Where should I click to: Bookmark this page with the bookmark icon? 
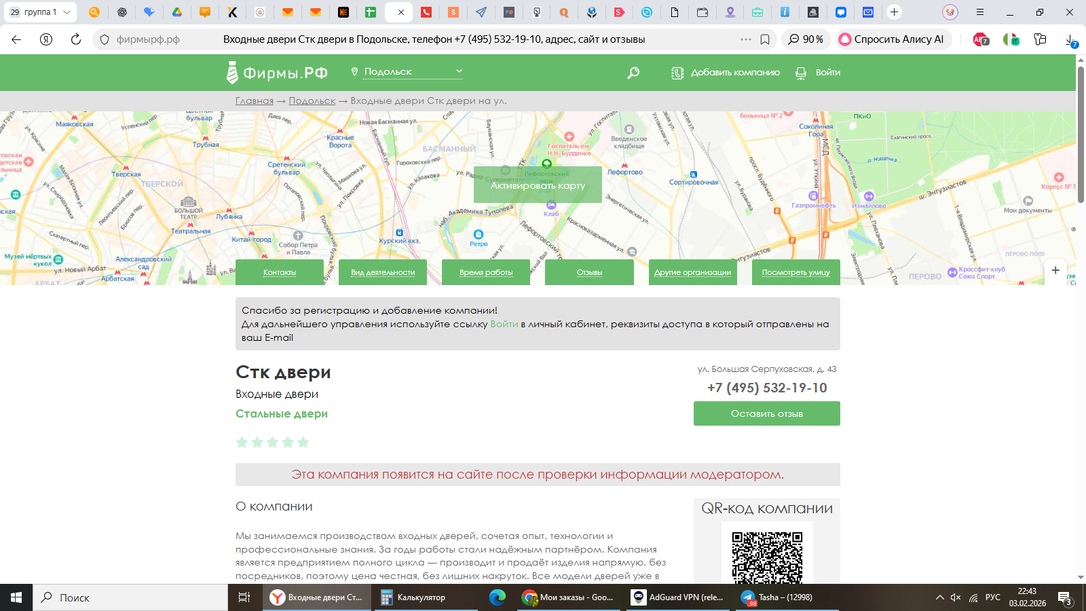765,39
